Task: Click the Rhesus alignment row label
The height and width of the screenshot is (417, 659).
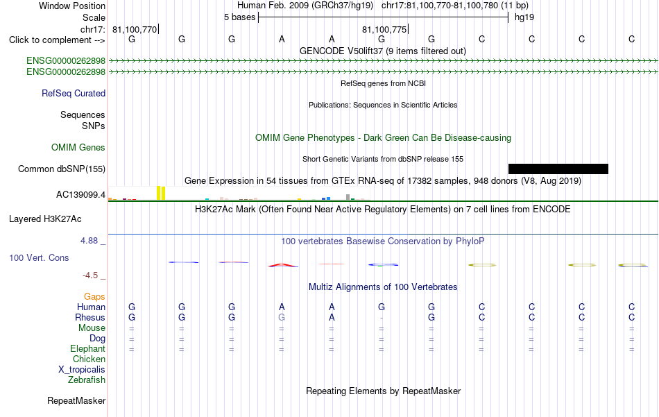Action: (x=90, y=318)
